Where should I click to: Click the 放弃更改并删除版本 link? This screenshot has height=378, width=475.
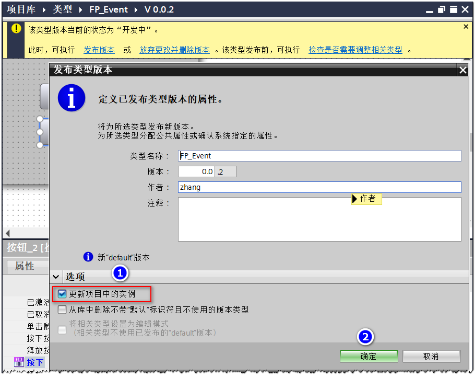coord(174,50)
